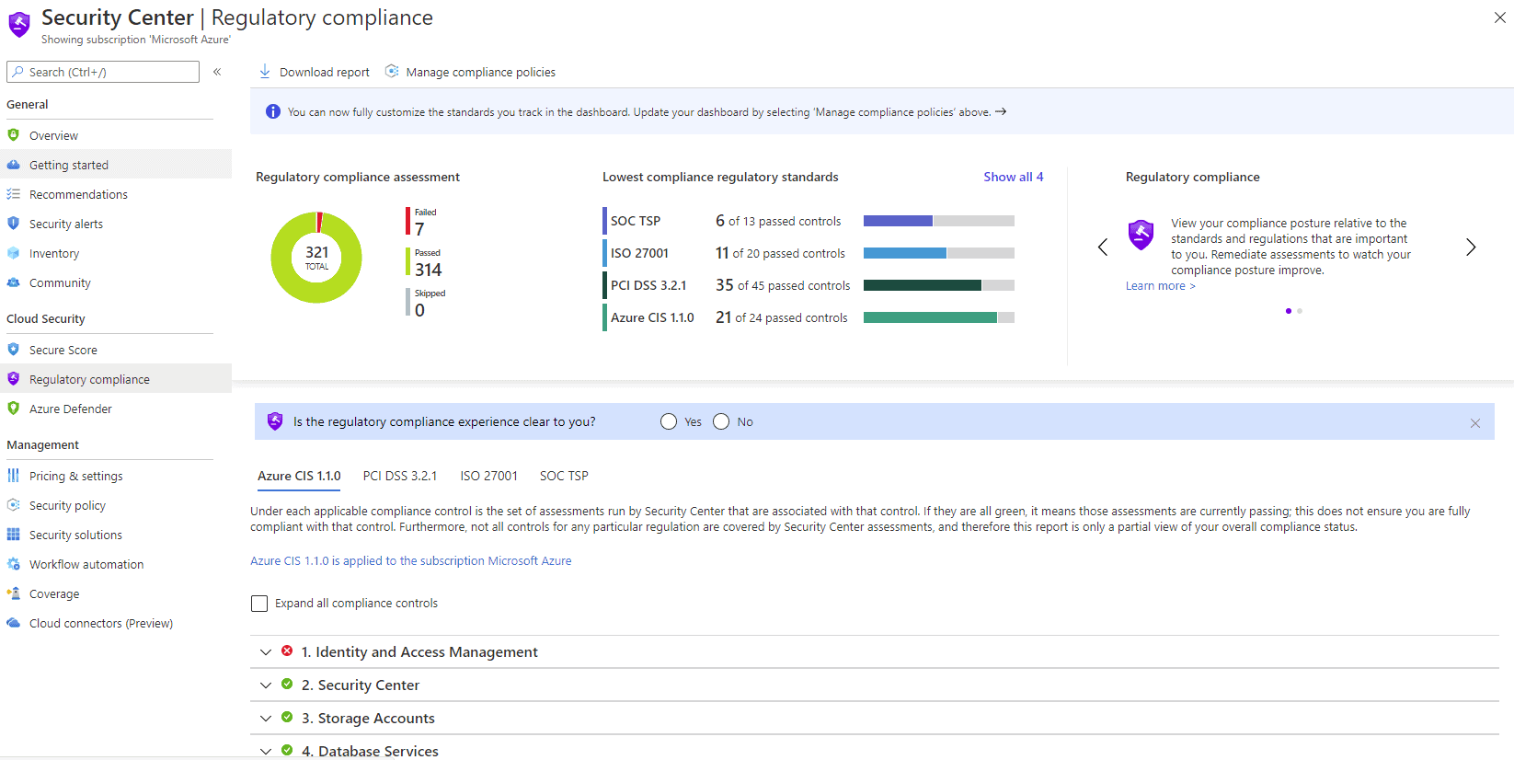Viewport: 1514px width, 760px height.
Task: Click the SOC TSP progress bar
Action: point(939,221)
